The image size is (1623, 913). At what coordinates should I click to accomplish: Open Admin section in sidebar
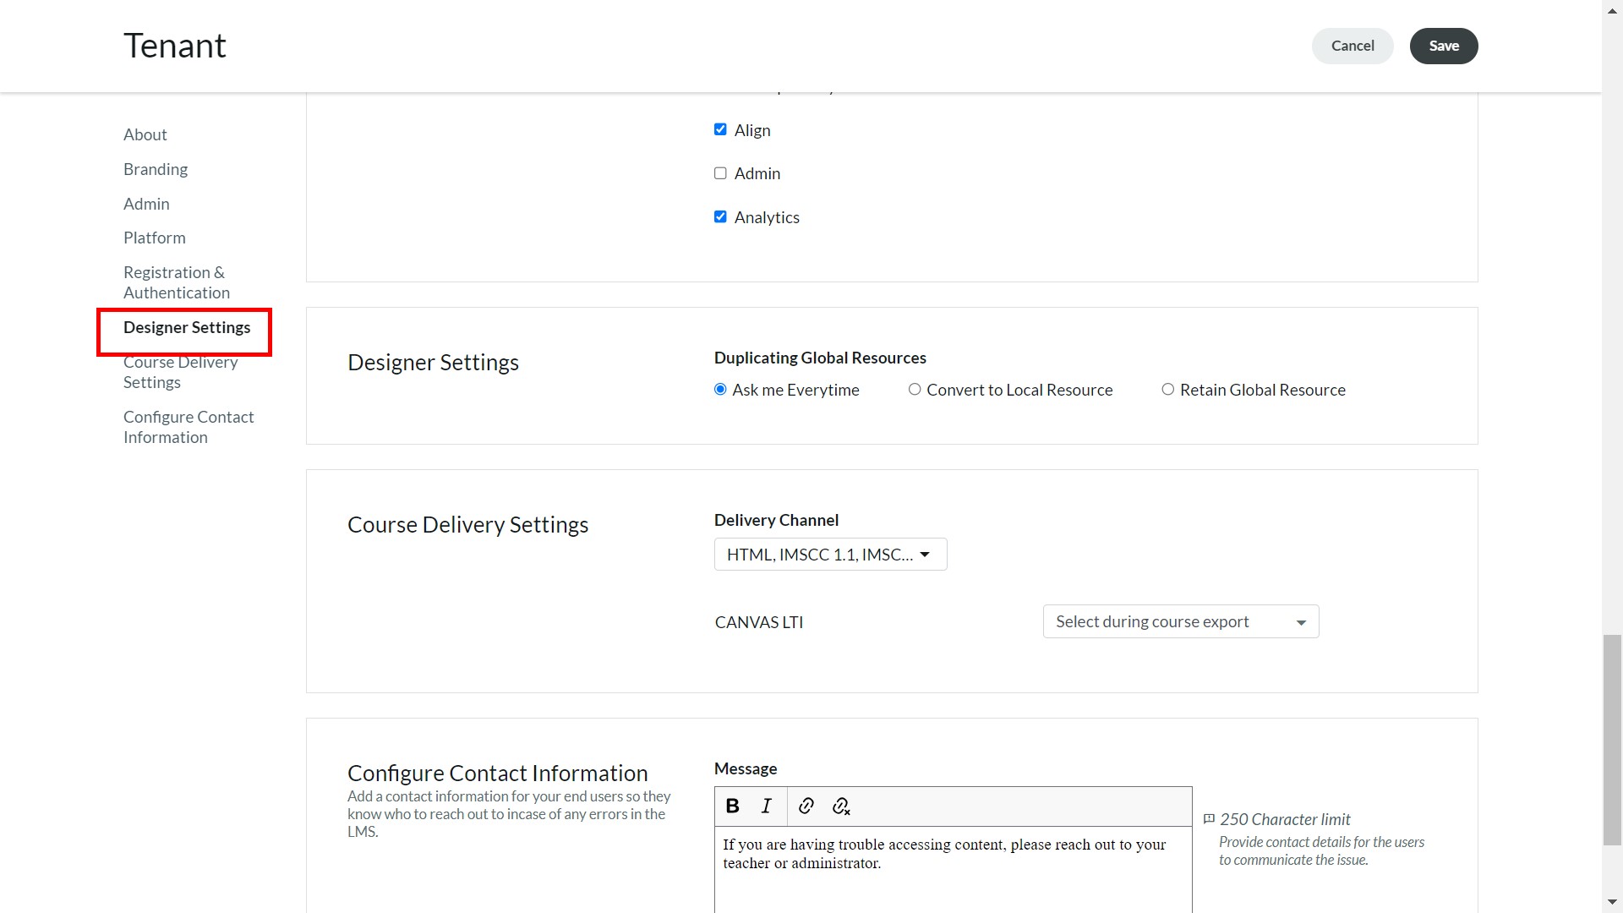(x=146, y=204)
